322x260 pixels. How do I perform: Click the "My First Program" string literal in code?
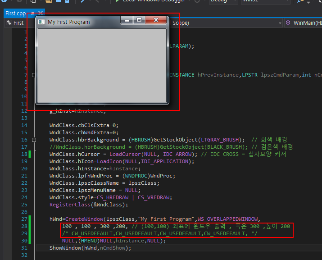tap(166, 219)
